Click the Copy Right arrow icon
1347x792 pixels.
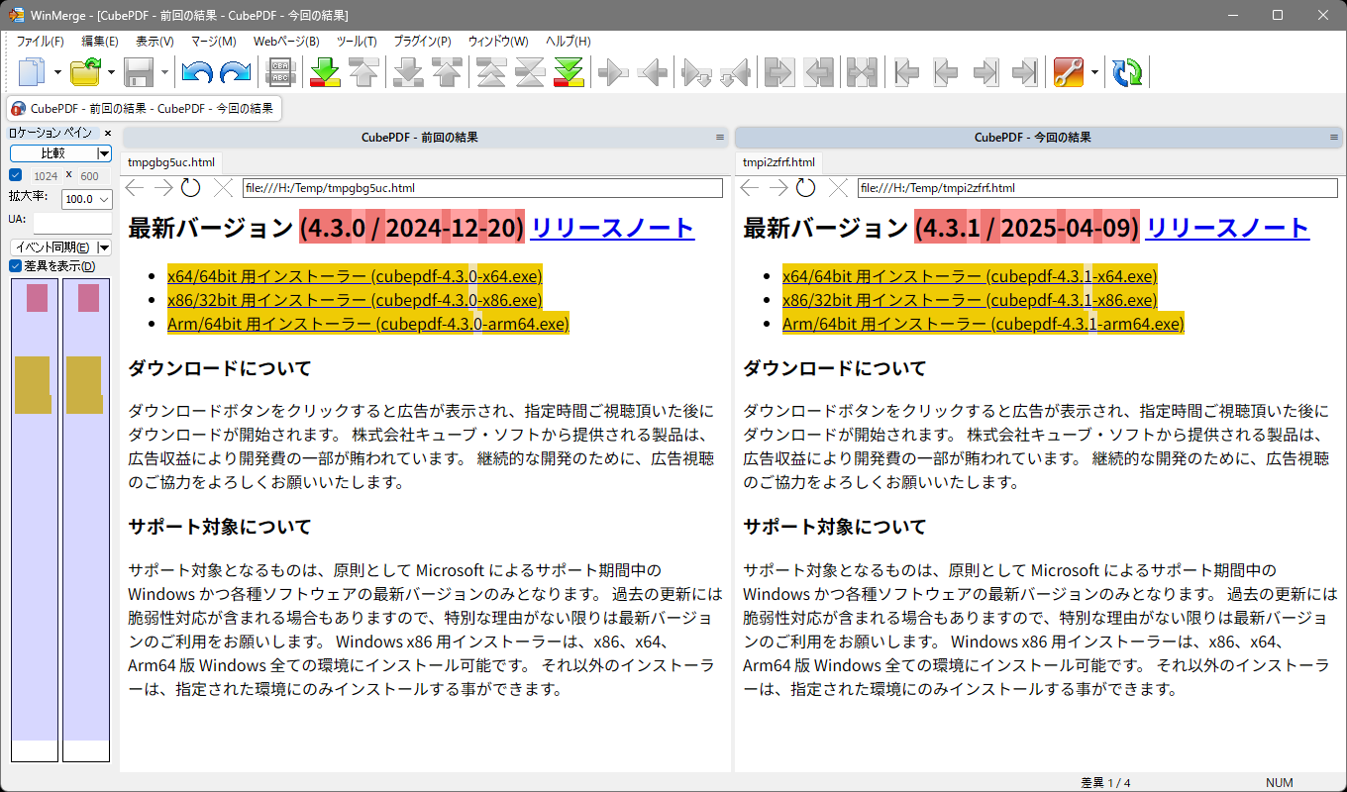tap(614, 72)
